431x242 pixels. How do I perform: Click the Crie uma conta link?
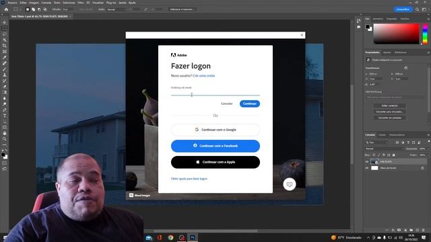[x=203, y=76]
